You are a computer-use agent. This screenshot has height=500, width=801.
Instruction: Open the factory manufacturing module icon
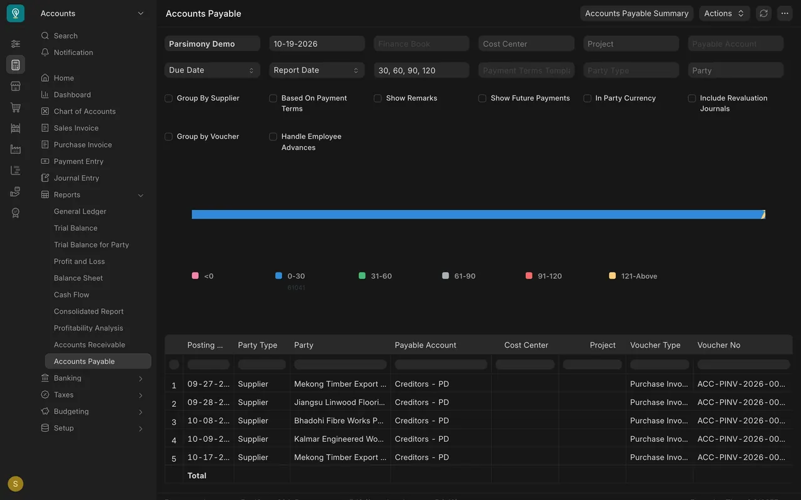pyautogui.click(x=16, y=149)
